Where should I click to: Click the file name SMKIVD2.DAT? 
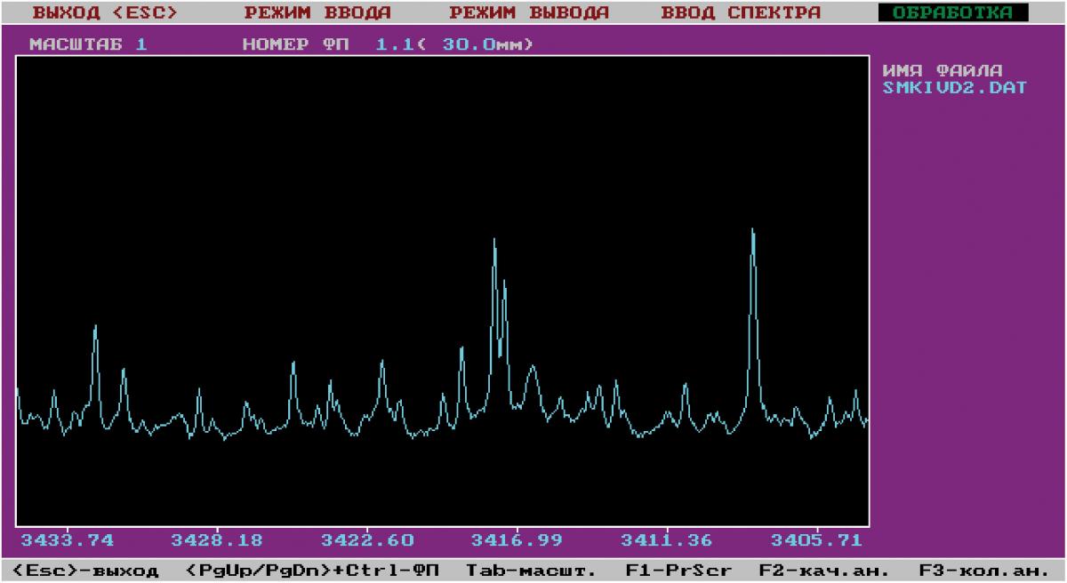point(954,88)
